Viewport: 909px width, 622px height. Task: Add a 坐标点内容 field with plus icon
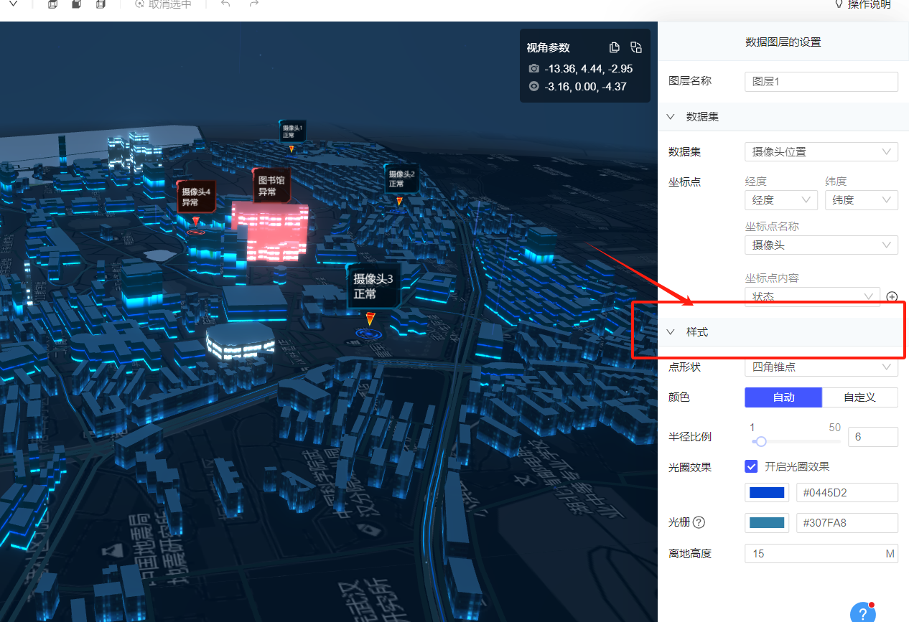pyautogui.click(x=892, y=296)
